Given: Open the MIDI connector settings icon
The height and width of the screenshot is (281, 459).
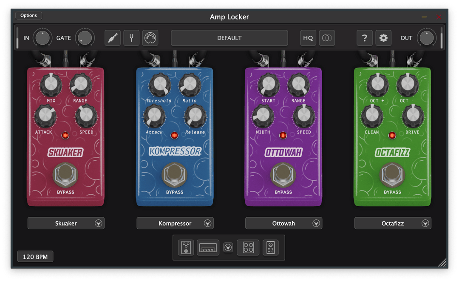Looking at the screenshot, I should (x=150, y=38).
